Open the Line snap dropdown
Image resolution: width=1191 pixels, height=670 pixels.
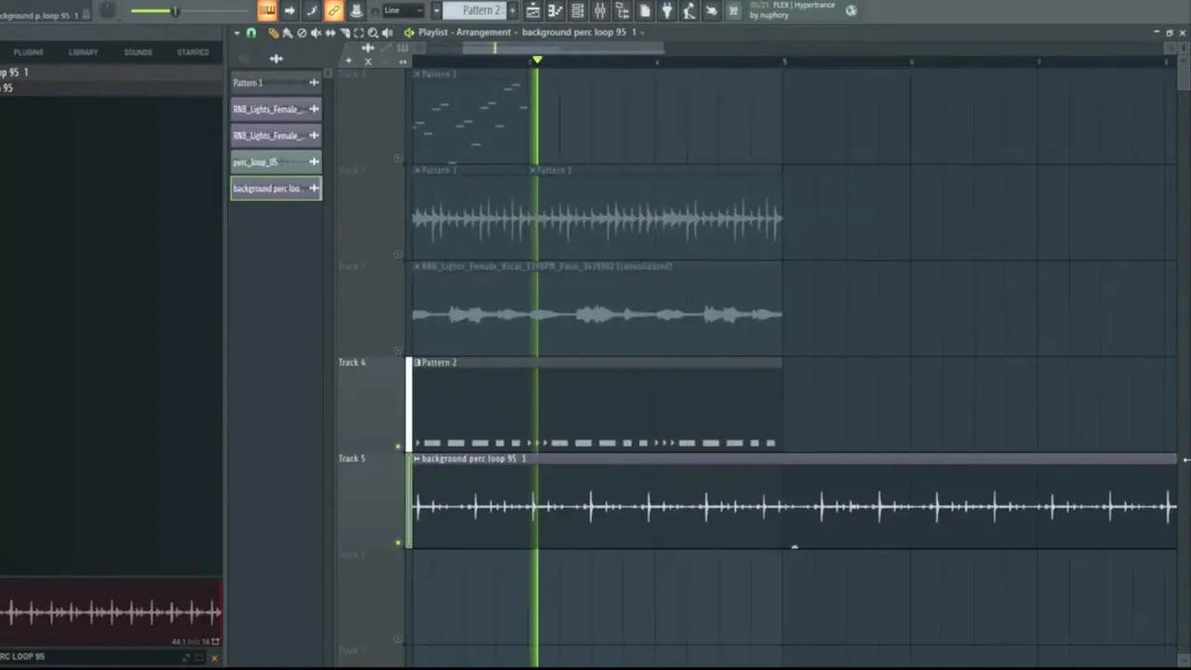406,10
